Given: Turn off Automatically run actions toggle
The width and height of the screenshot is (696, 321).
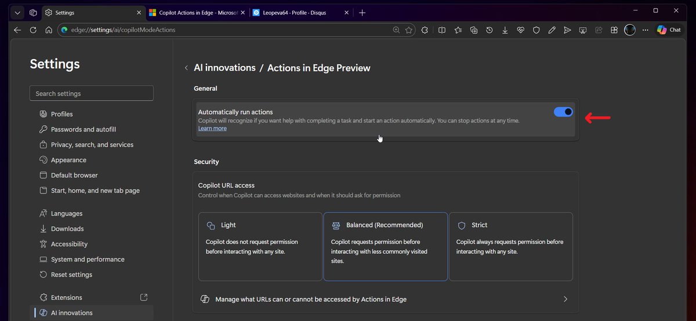Looking at the screenshot, I should pos(563,112).
